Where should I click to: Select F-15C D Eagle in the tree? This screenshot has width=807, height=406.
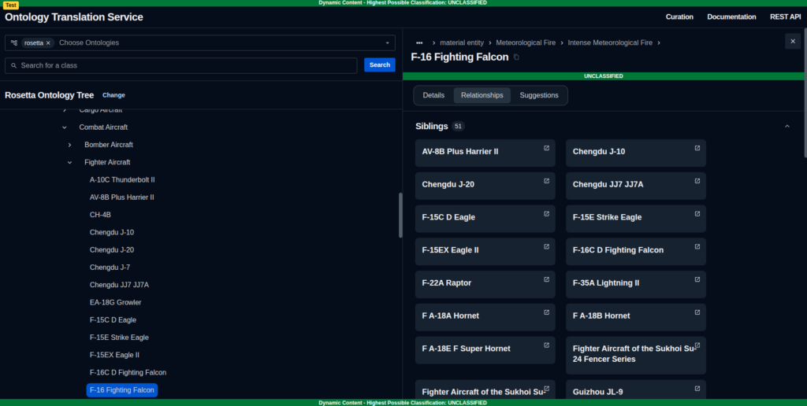113,319
